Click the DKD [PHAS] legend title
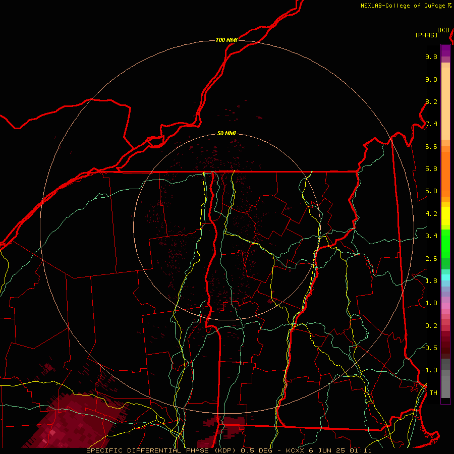 click(x=432, y=33)
